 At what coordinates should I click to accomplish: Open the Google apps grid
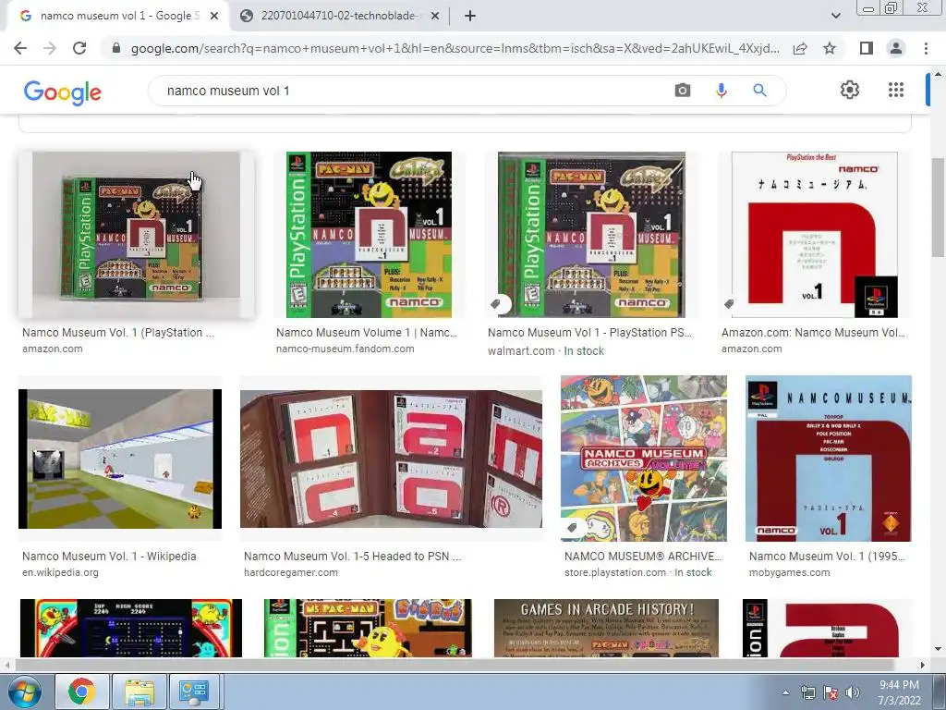click(896, 90)
